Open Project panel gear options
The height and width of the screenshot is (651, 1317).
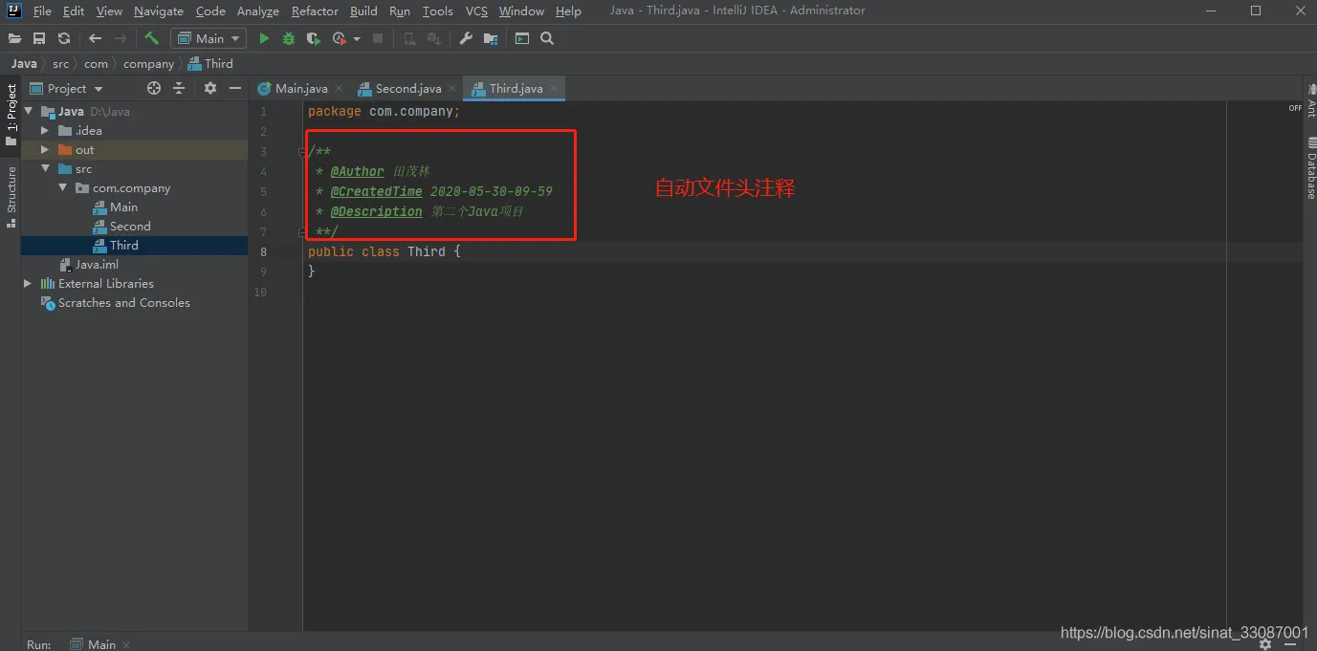(x=210, y=88)
